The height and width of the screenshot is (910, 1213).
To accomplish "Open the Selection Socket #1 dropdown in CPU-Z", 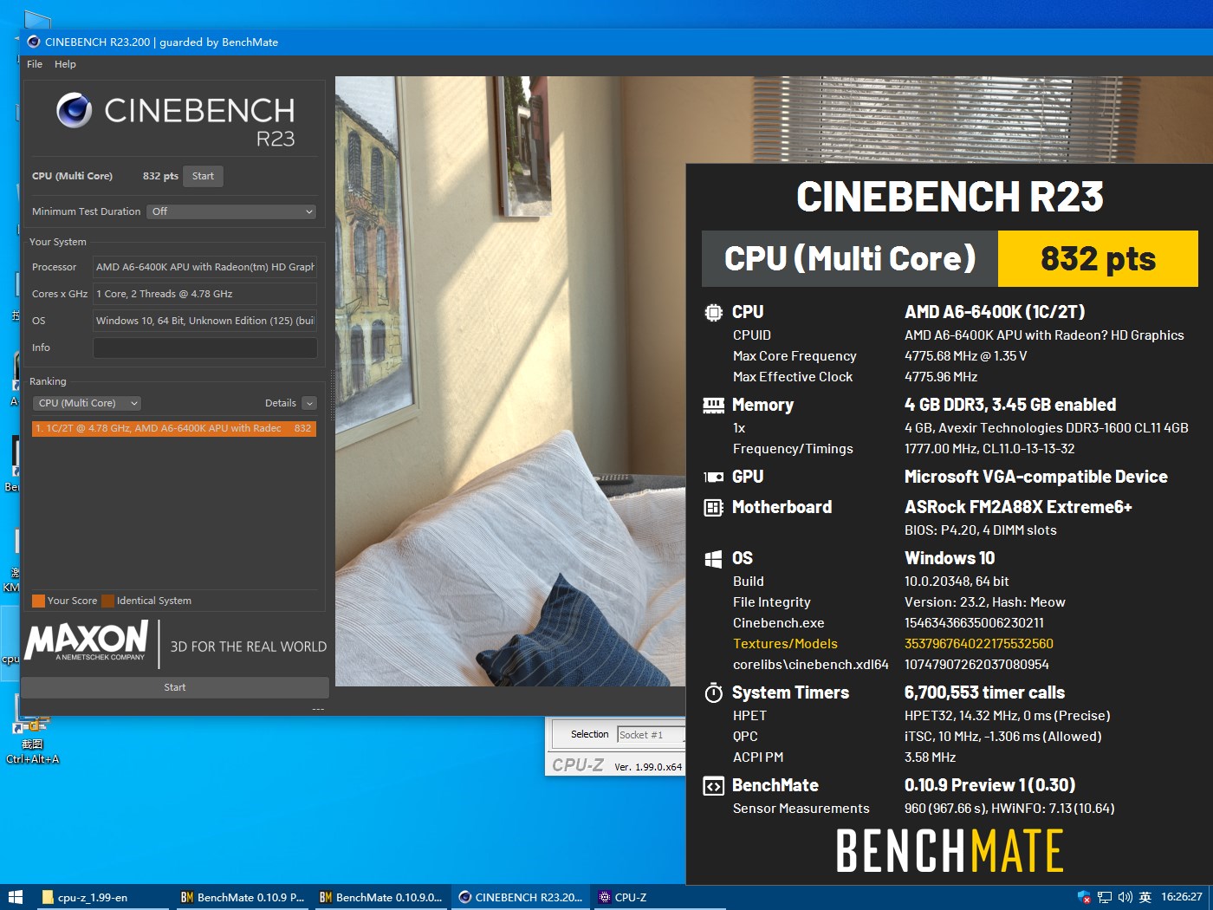I will (651, 735).
